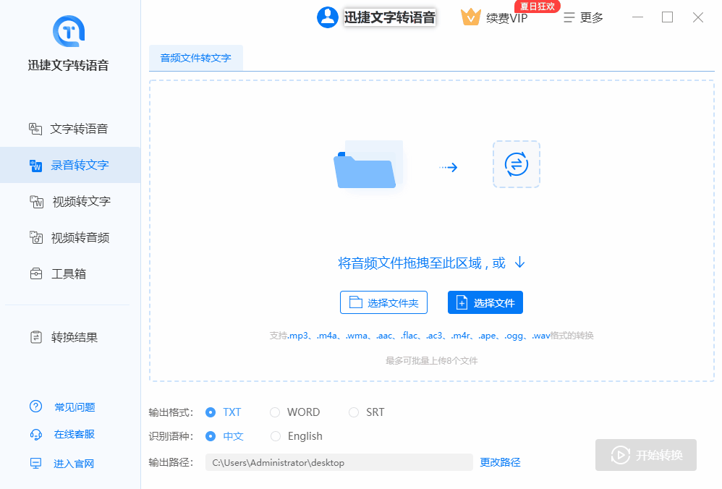This screenshot has height=489, width=722.
Task: Click the 更改路径 link
Action: click(500, 462)
